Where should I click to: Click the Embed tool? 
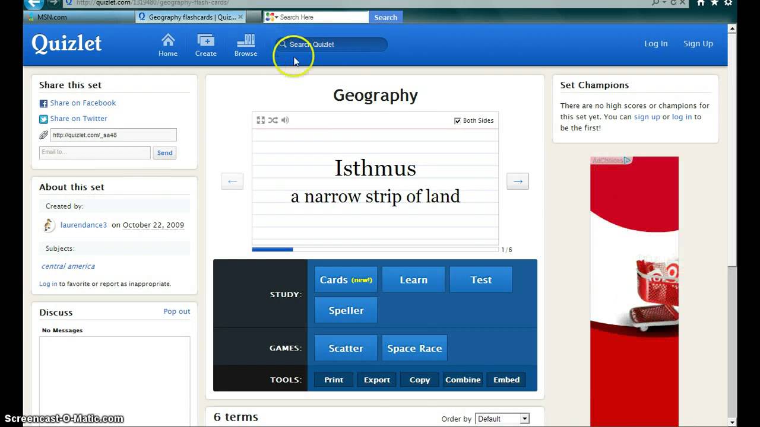pyautogui.click(x=506, y=380)
